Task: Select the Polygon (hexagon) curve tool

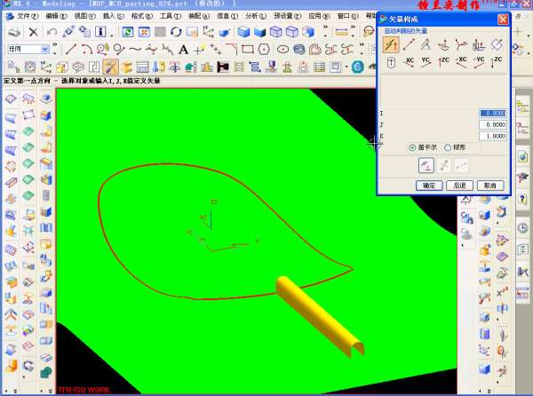Action: click(x=264, y=49)
